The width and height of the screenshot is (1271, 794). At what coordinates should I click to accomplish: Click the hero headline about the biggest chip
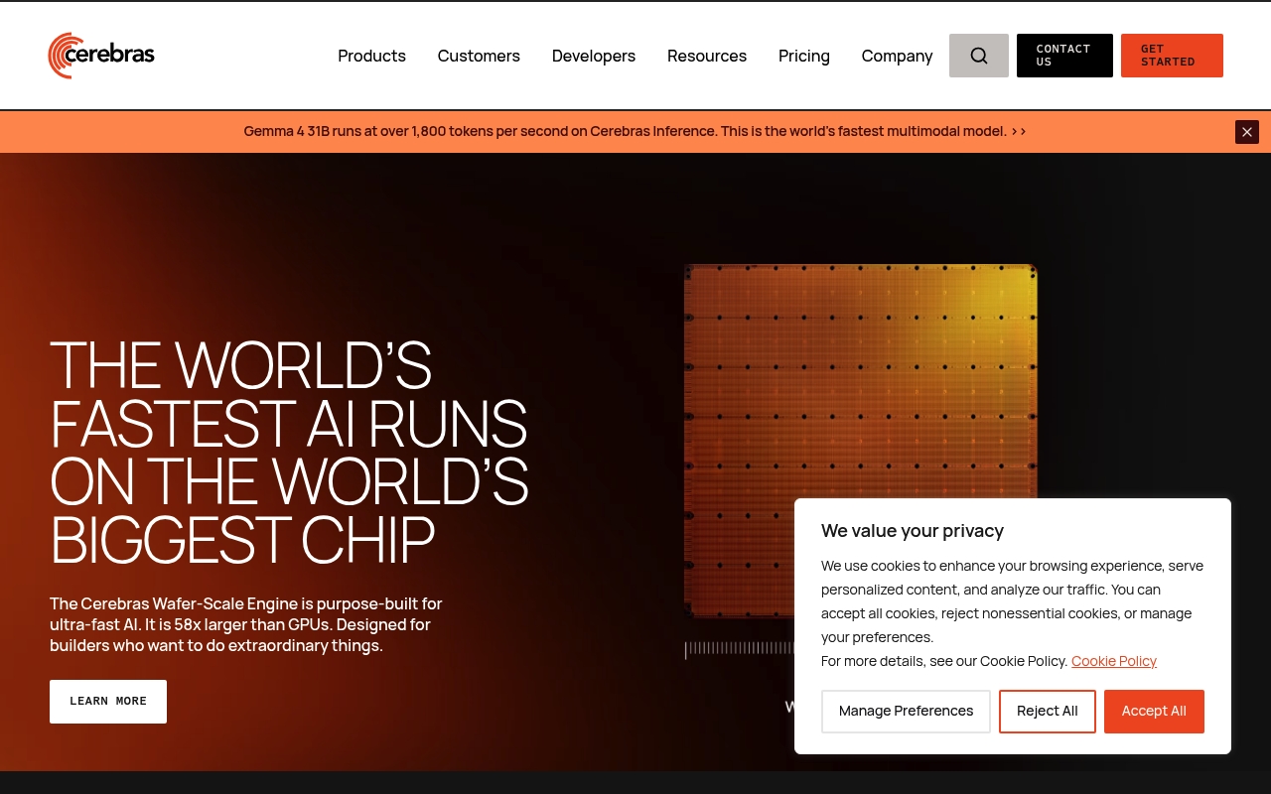[289, 453]
